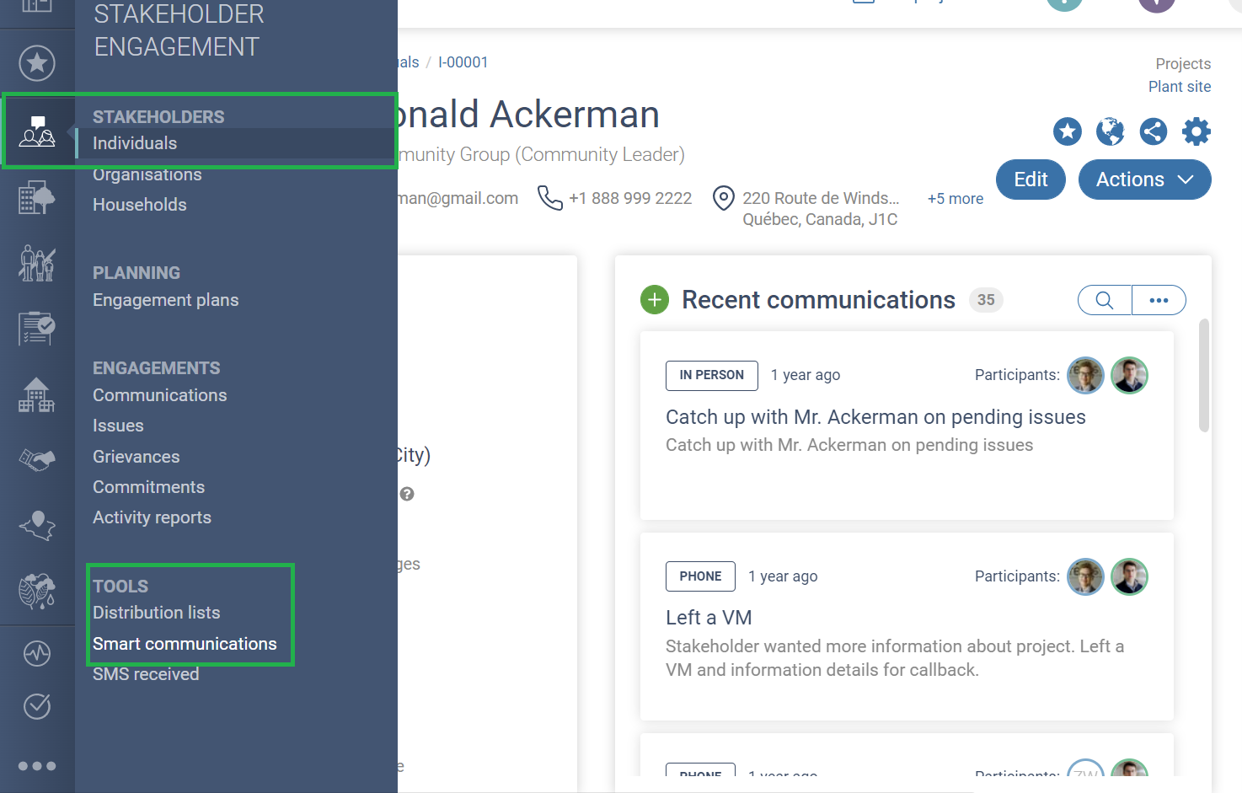The width and height of the screenshot is (1242, 793).
Task: Select Engagement plans in the menu
Action: tap(165, 300)
